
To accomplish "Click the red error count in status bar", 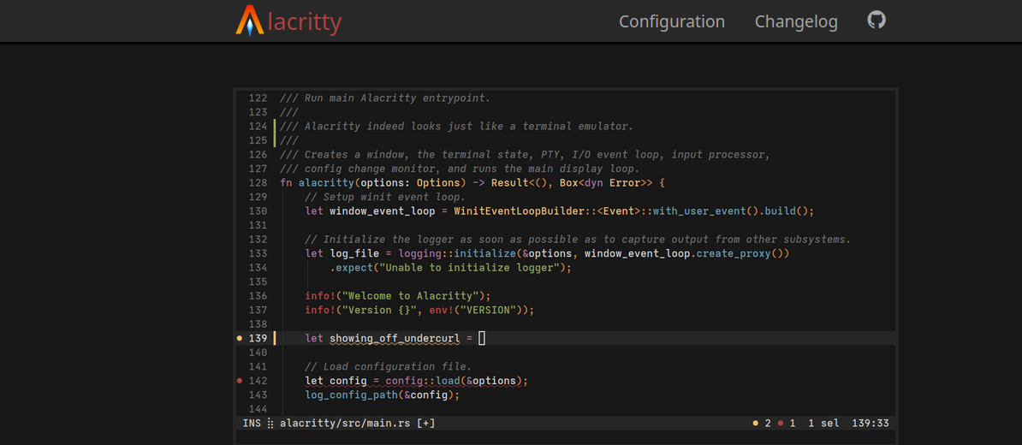I will click(787, 424).
